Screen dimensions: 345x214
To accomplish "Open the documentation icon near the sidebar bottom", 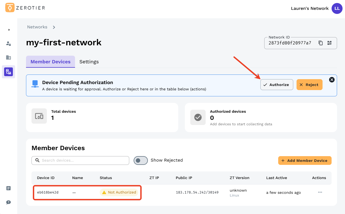I will pyautogui.click(x=8, y=188).
